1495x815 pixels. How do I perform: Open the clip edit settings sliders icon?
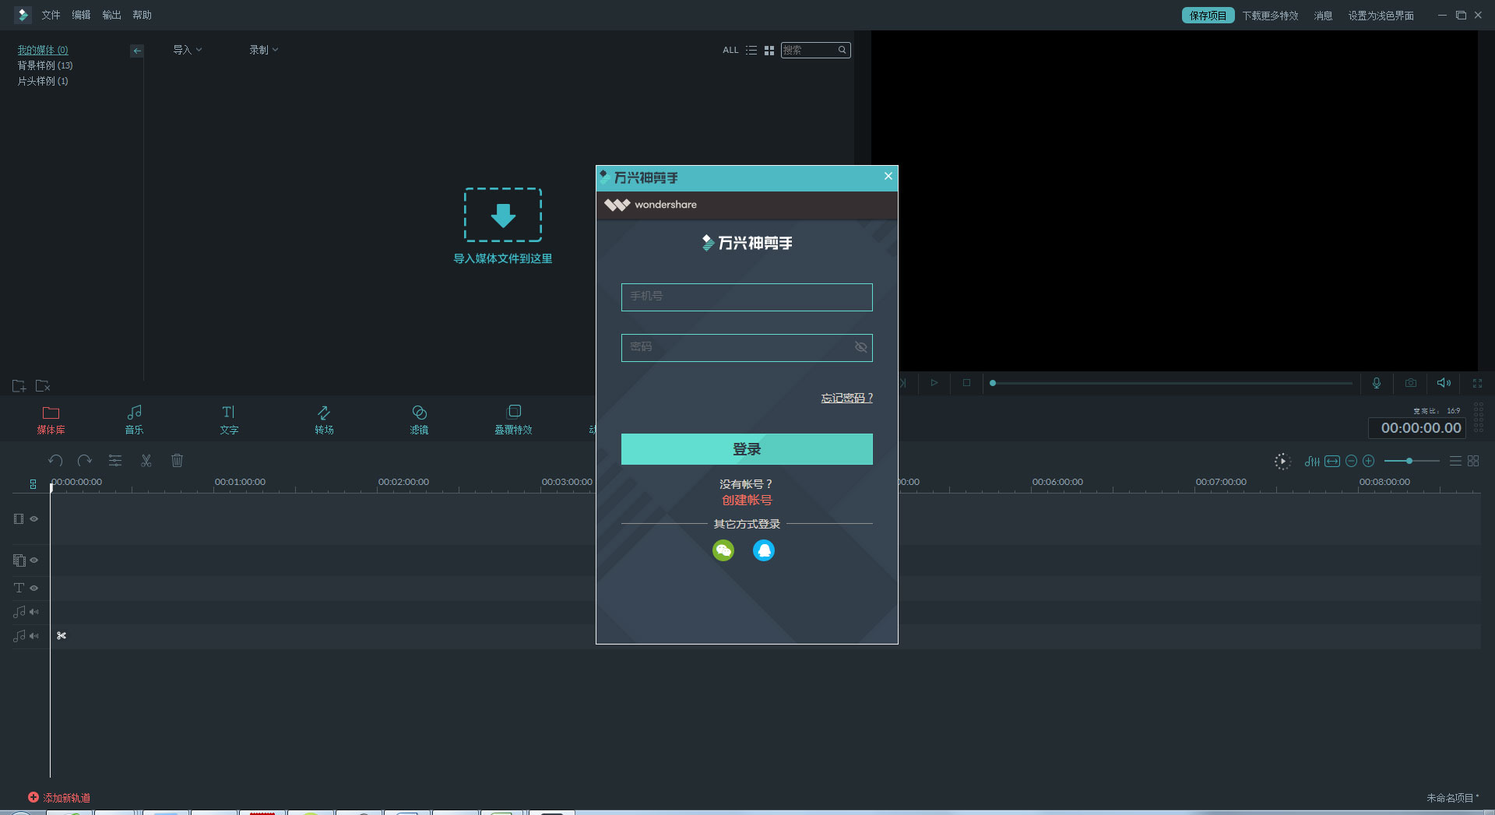[115, 461]
